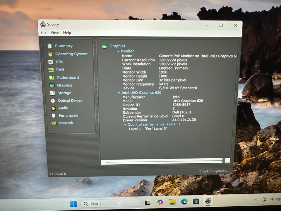Select Monitor Height value 1080

(163, 76)
